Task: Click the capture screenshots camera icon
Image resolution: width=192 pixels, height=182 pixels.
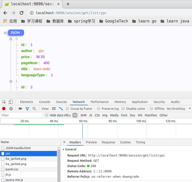Action: 20,109
